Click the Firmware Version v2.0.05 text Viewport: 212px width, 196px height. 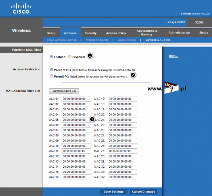coord(195,14)
